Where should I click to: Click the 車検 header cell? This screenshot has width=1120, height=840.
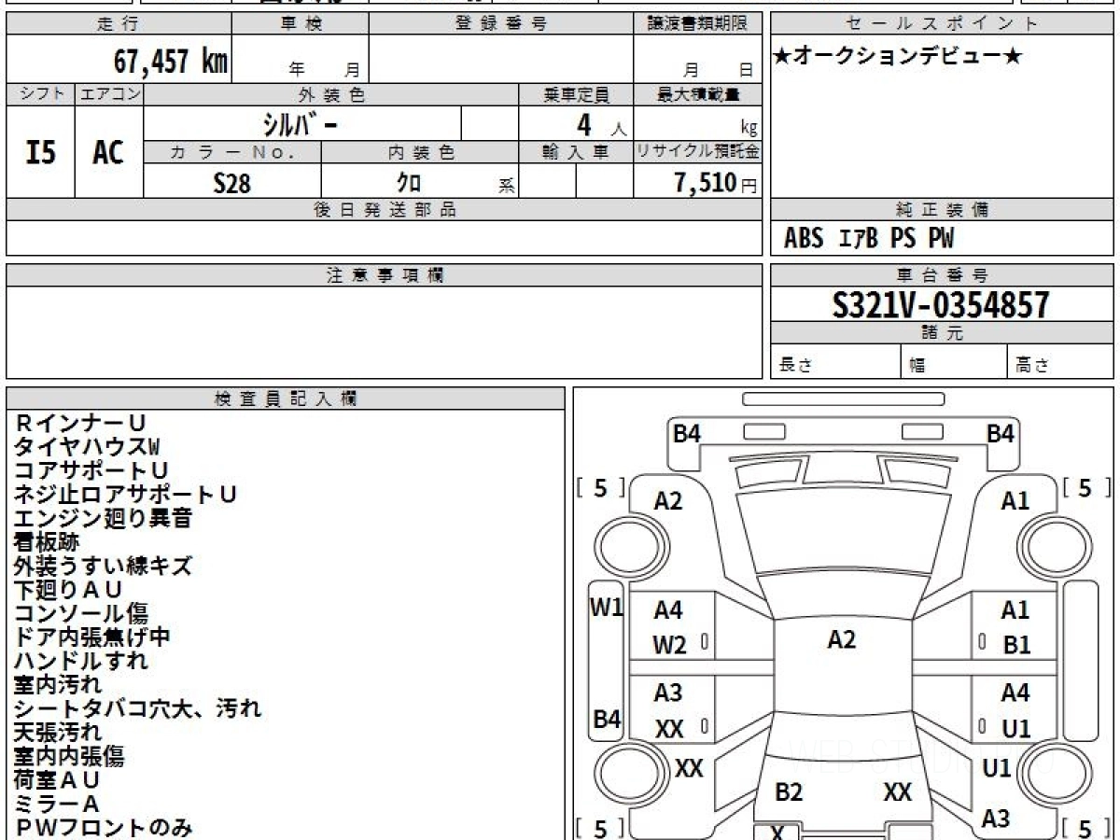point(300,24)
